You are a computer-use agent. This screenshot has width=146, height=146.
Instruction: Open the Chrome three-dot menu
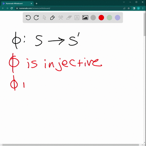click(x=143, y=8)
